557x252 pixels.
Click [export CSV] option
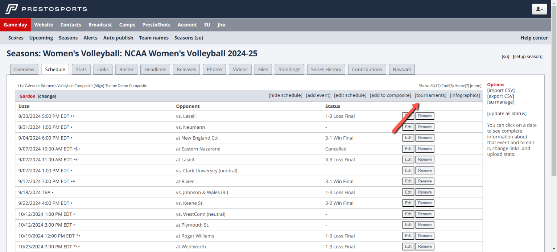click(x=500, y=96)
